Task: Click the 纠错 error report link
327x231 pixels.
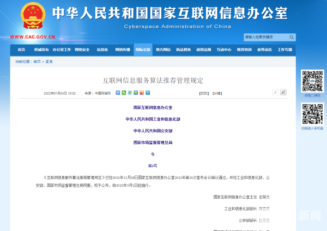Action: pos(217,93)
